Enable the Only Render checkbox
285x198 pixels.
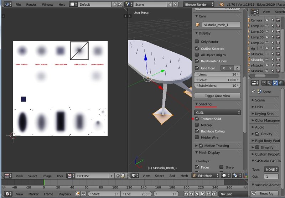point(197,41)
